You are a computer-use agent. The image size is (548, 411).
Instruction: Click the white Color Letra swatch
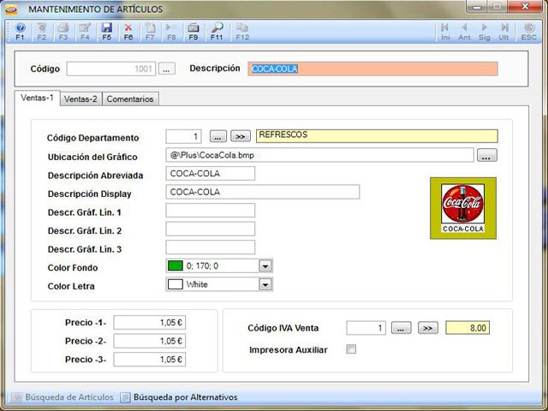(175, 284)
